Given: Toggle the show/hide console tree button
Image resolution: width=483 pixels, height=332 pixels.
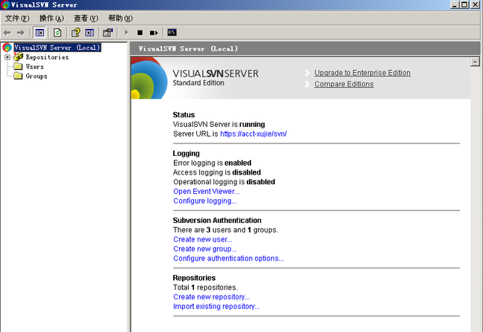Looking at the screenshot, I should point(39,33).
